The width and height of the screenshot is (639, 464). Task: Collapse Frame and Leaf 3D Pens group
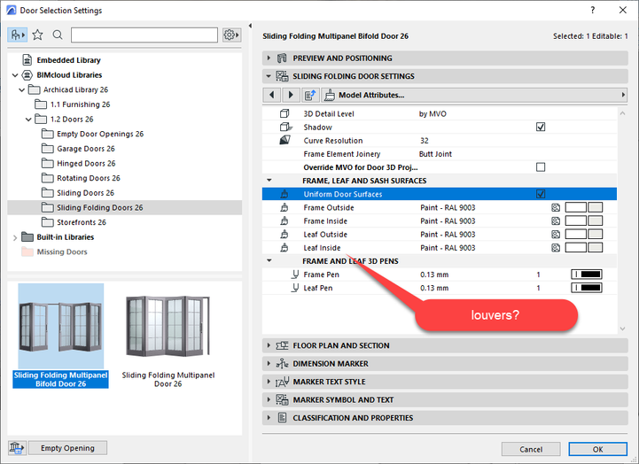pos(269,260)
